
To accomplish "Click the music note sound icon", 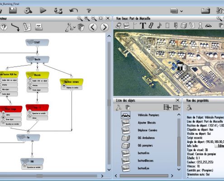I will click(x=159, y=25).
